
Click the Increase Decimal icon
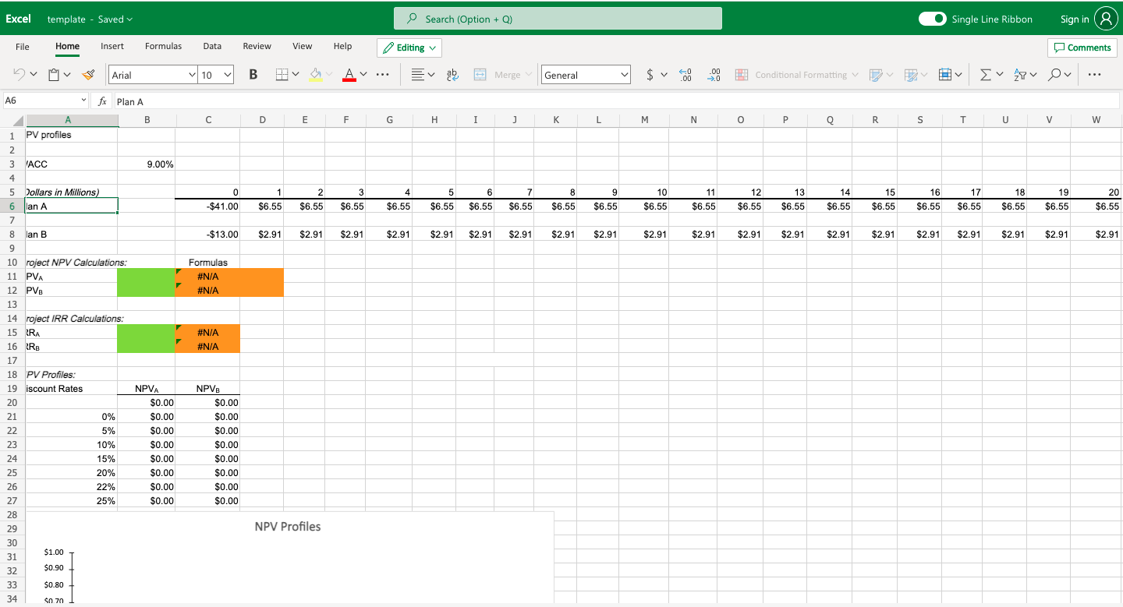click(x=685, y=74)
